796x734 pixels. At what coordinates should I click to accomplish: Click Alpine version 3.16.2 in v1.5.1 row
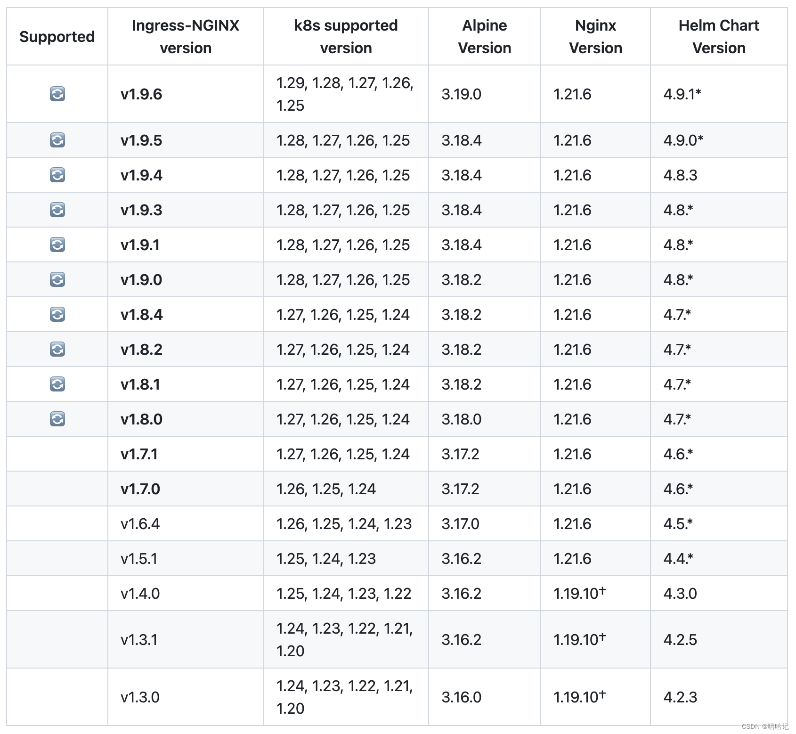[x=461, y=559]
